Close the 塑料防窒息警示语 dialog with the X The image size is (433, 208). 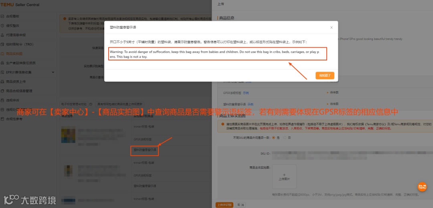(332, 28)
